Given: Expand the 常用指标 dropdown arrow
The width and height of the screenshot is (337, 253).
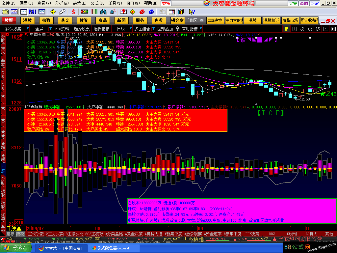Looking at the screenshot, I should 200,29.
